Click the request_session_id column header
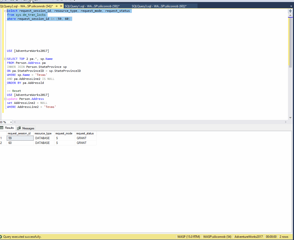The width and height of the screenshot is (294, 240). [19, 133]
